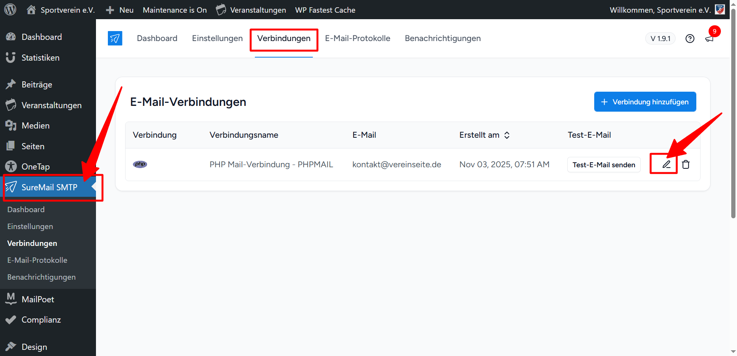Image resolution: width=737 pixels, height=356 pixels.
Task: Click the Nov 03, 2025, 07:51 AM date
Action: pyautogui.click(x=504, y=165)
